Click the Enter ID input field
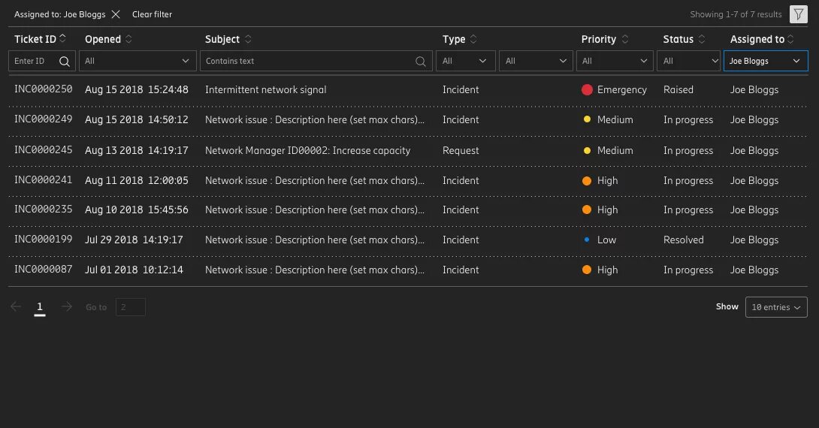819x428 pixels. coord(34,62)
